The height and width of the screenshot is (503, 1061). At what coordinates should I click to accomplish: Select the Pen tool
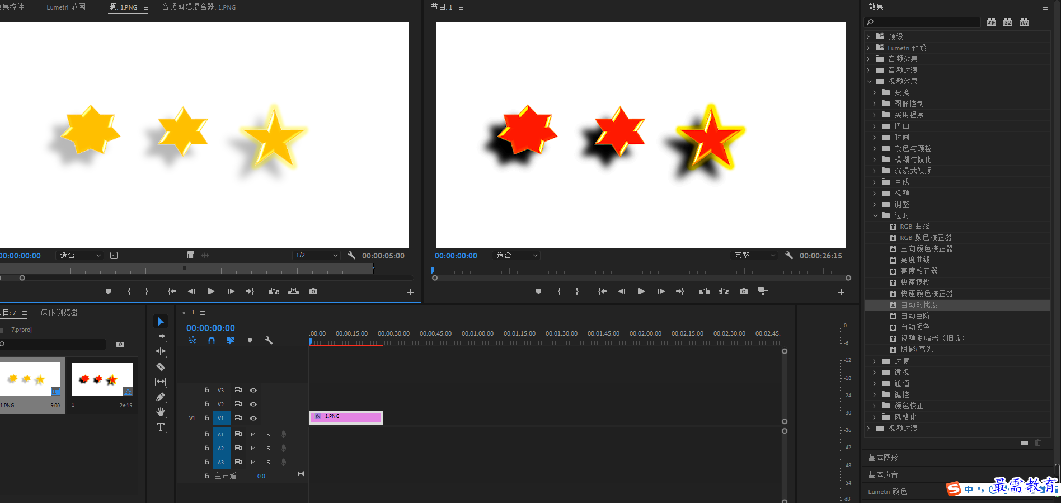pos(160,397)
